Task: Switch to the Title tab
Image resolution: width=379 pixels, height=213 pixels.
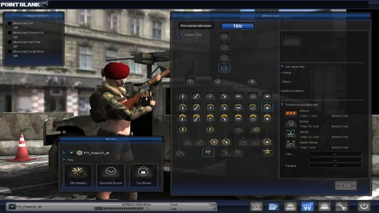Action: point(238,26)
